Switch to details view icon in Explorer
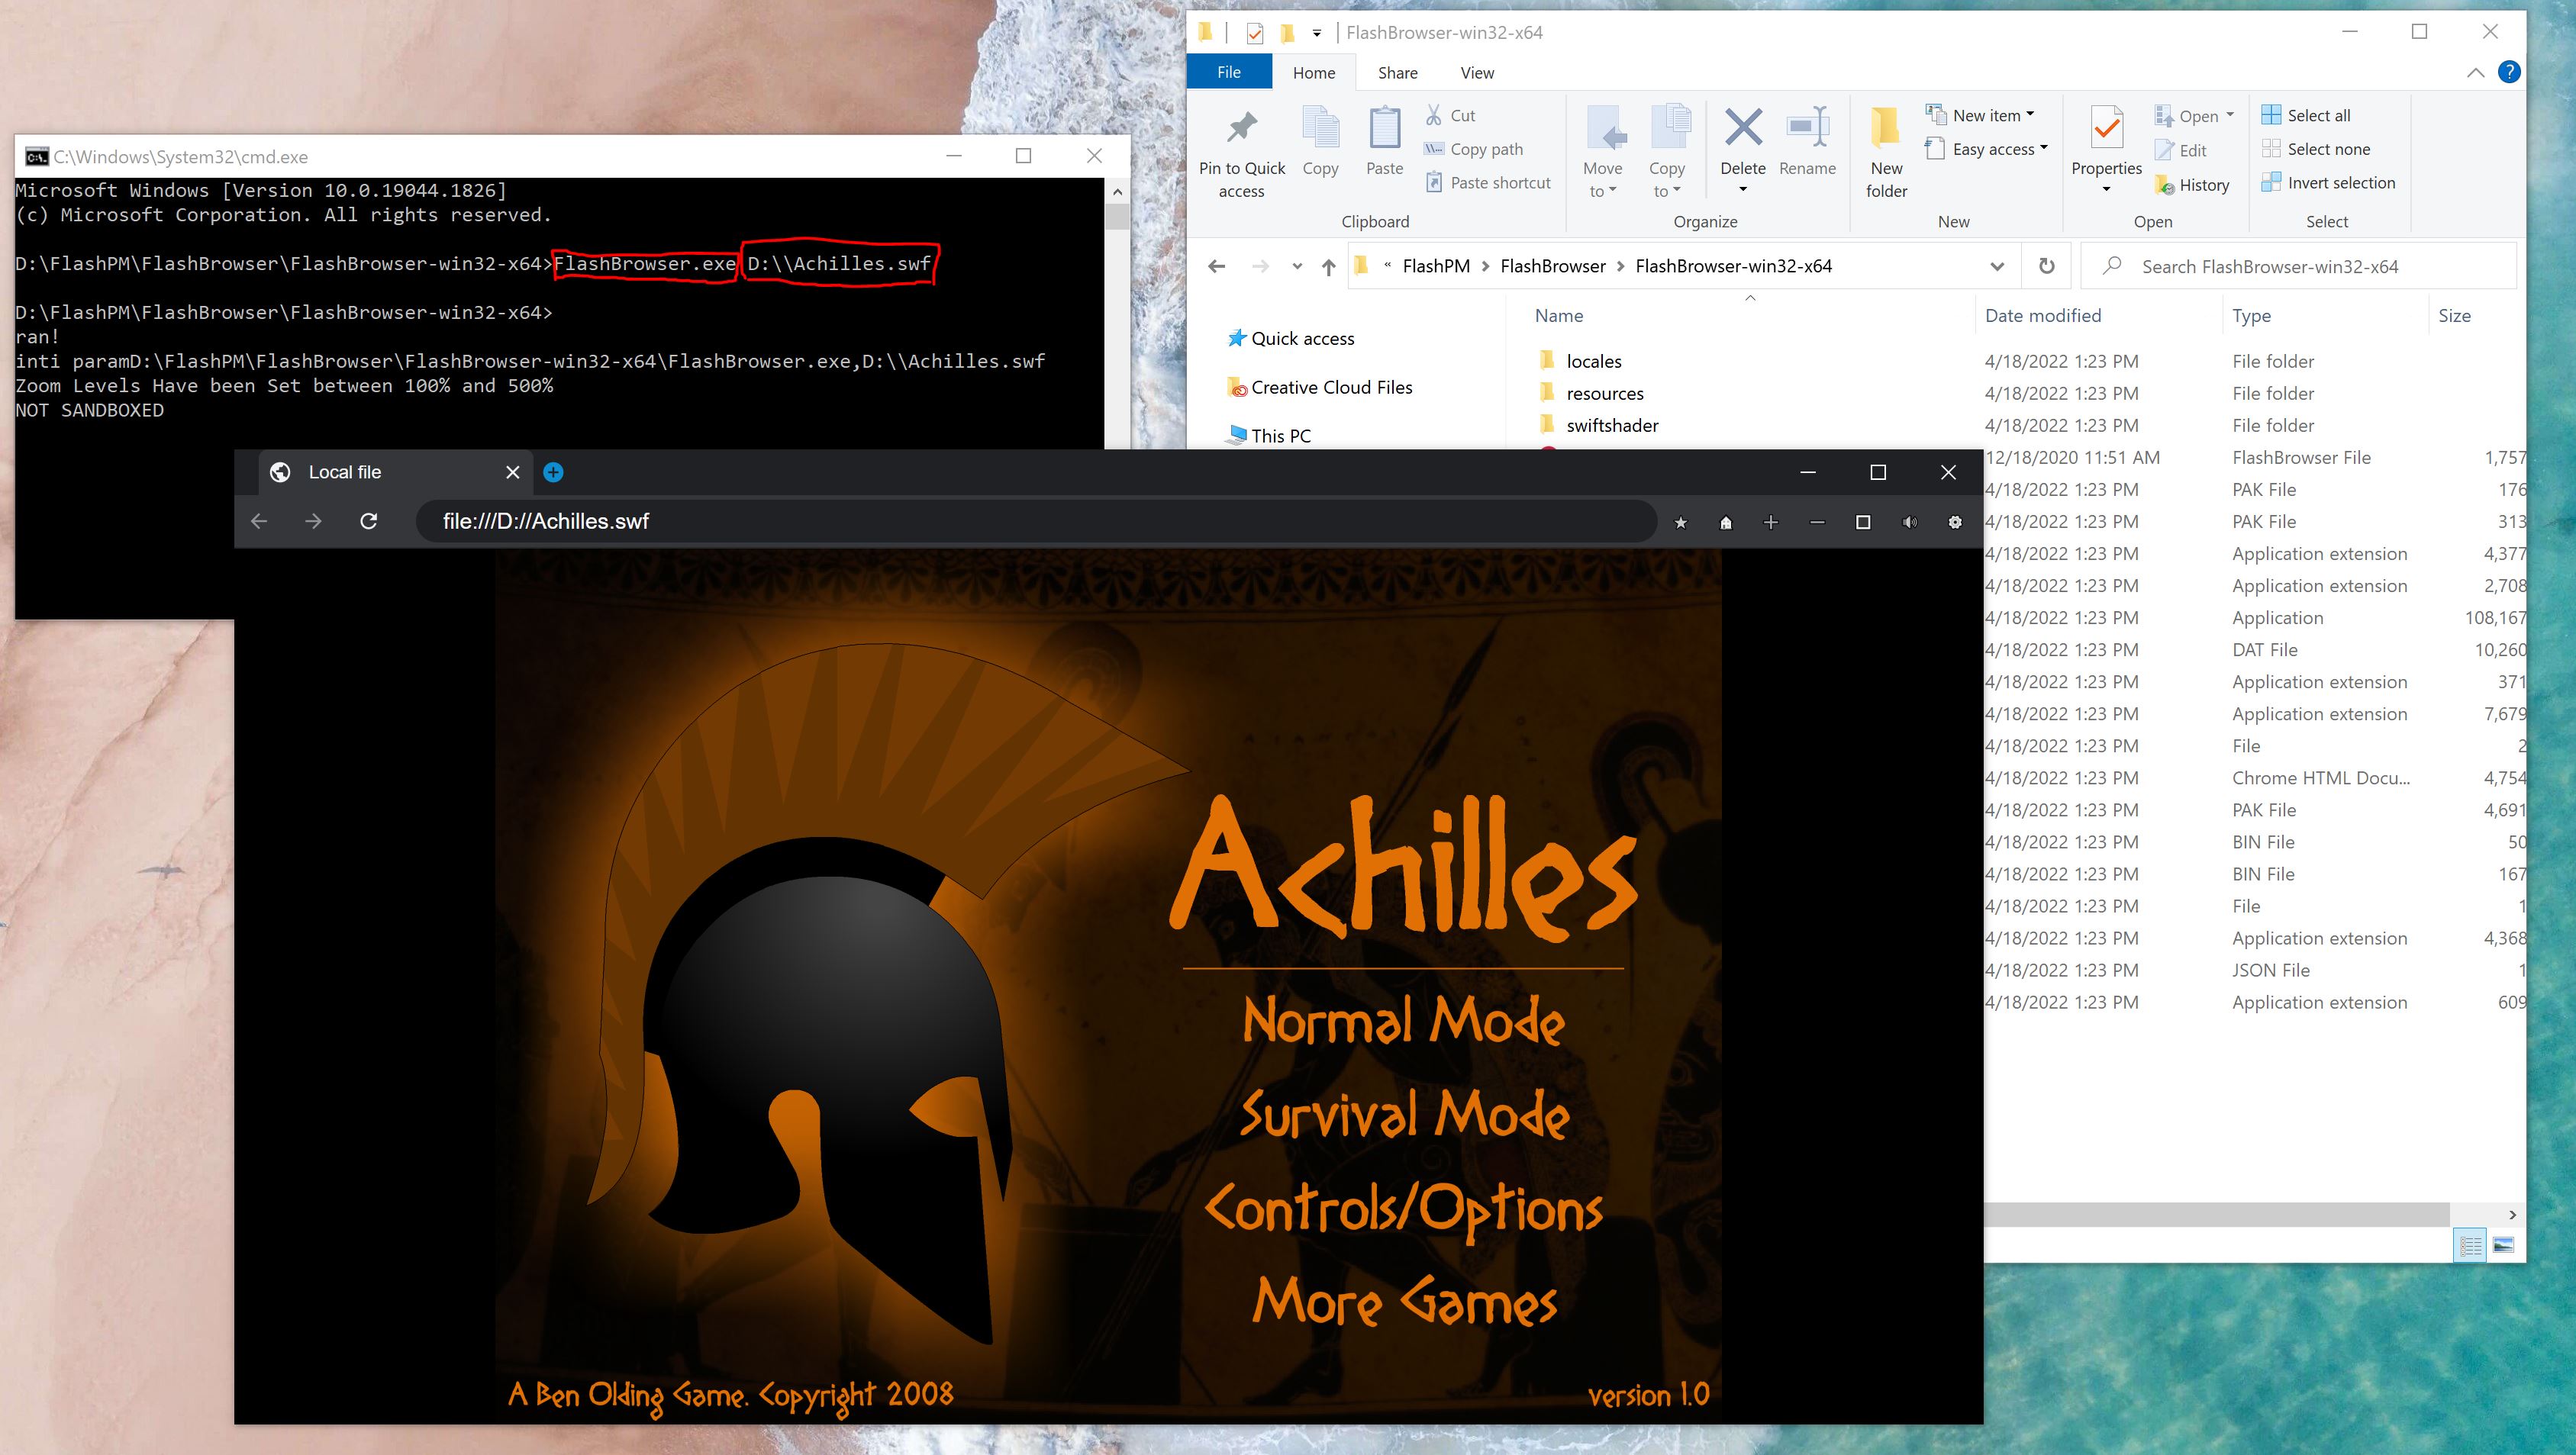The height and width of the screenshot is (1455, 2576). (2470, 1244)
